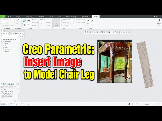162x121 pixels.
Task: Click the Remove image button
Action: pyautogui.click(x=35, y=22)
